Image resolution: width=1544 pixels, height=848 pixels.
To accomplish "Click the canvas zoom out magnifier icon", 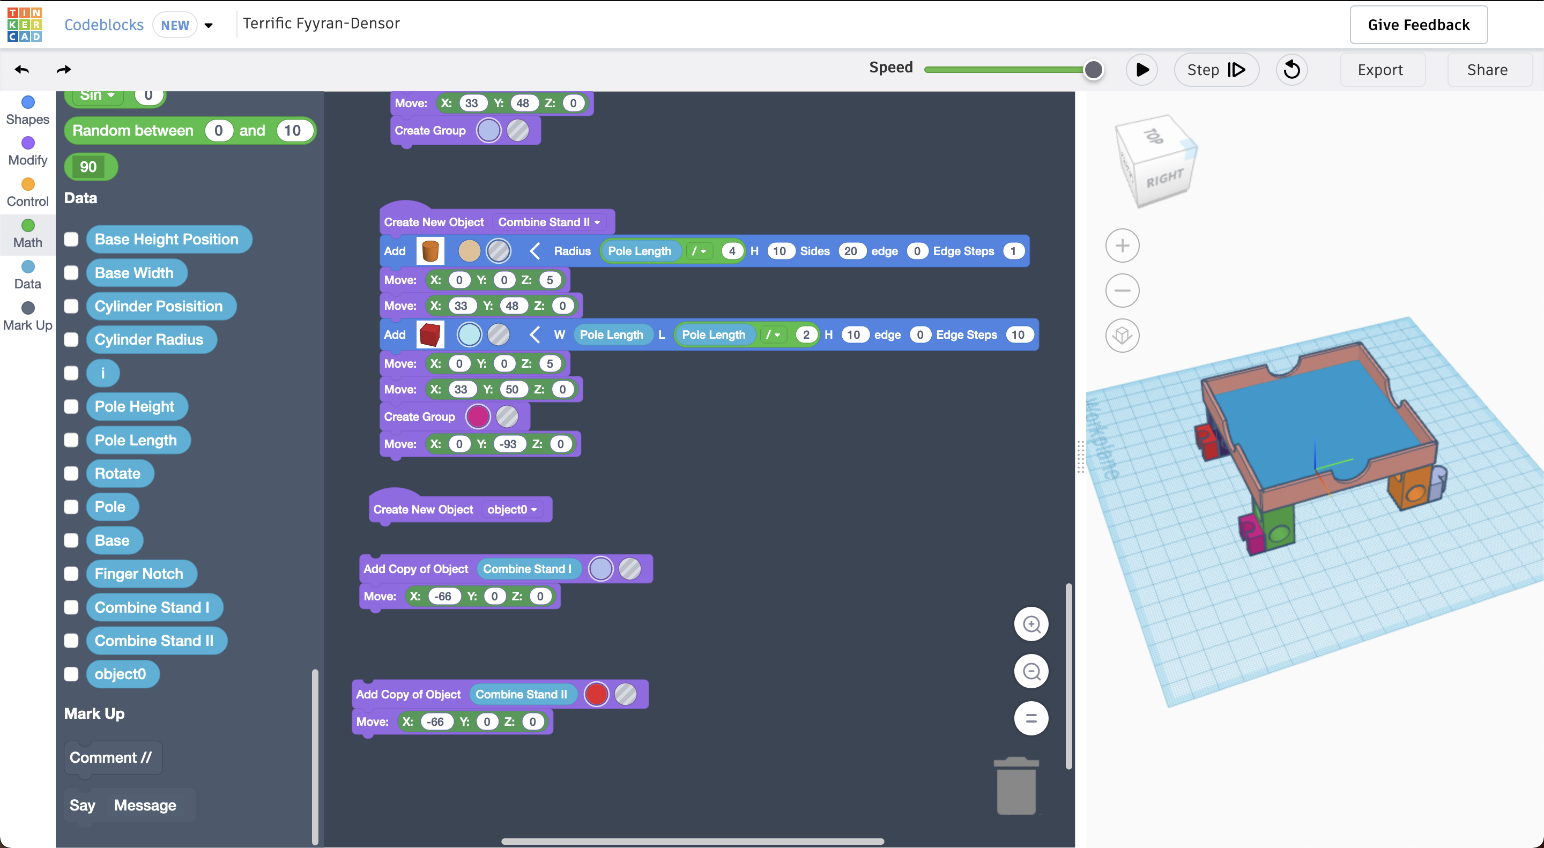I will coord(1033,672).
